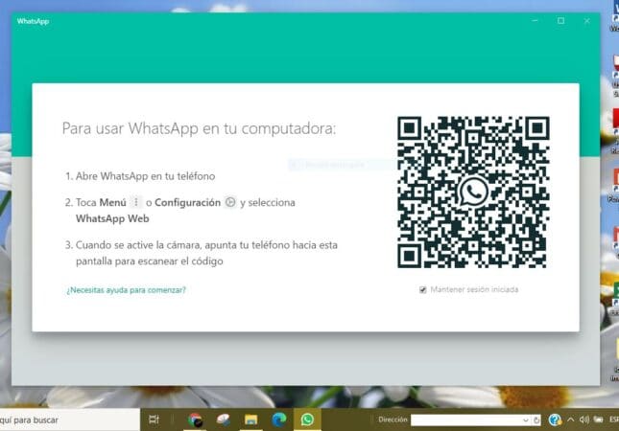
Task: Maximize the WhatsApp window
Action: 561,21
